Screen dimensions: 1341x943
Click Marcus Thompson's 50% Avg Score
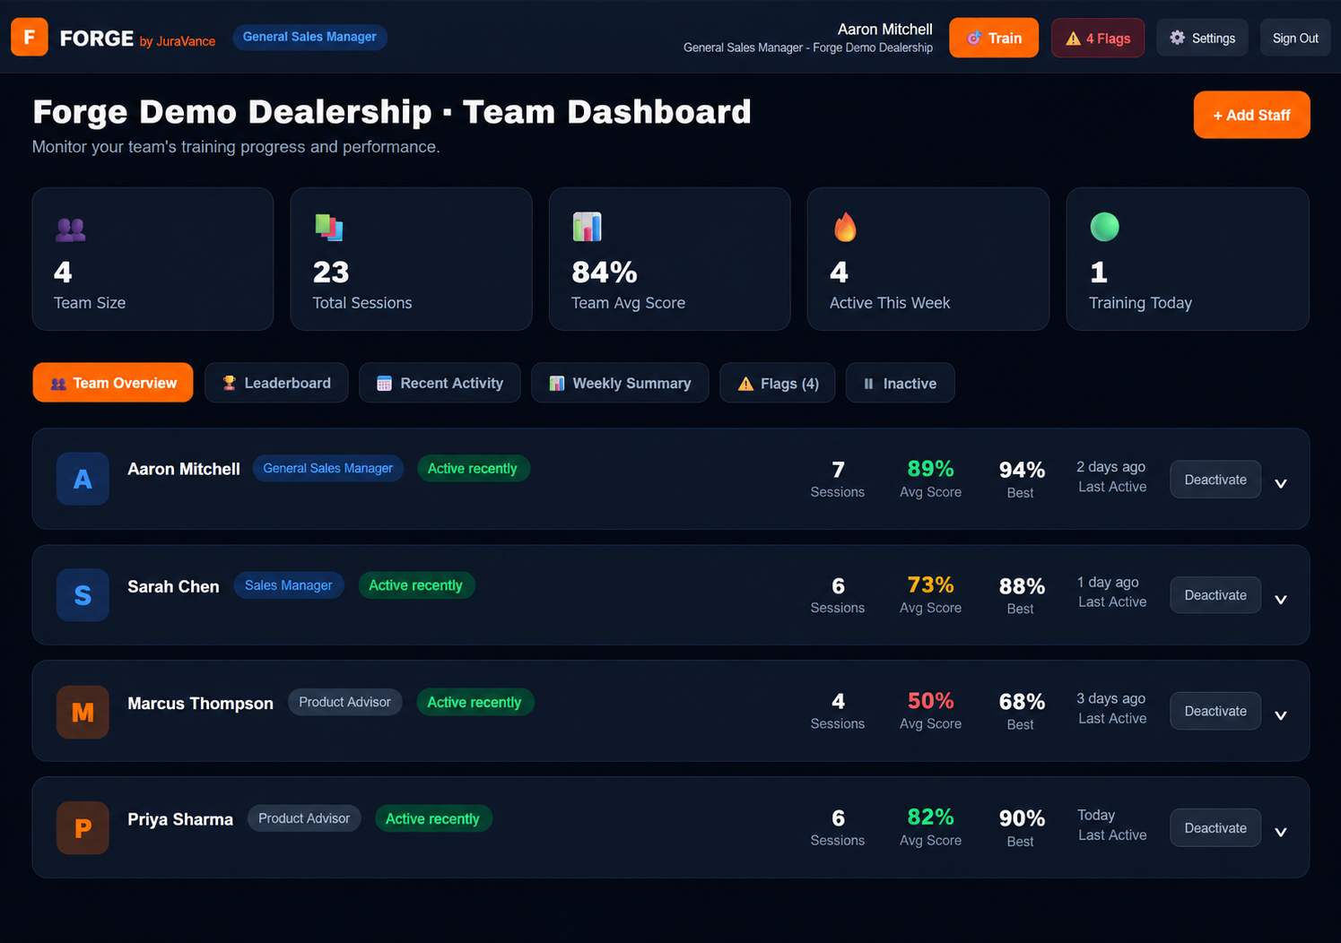coord(930,701)
